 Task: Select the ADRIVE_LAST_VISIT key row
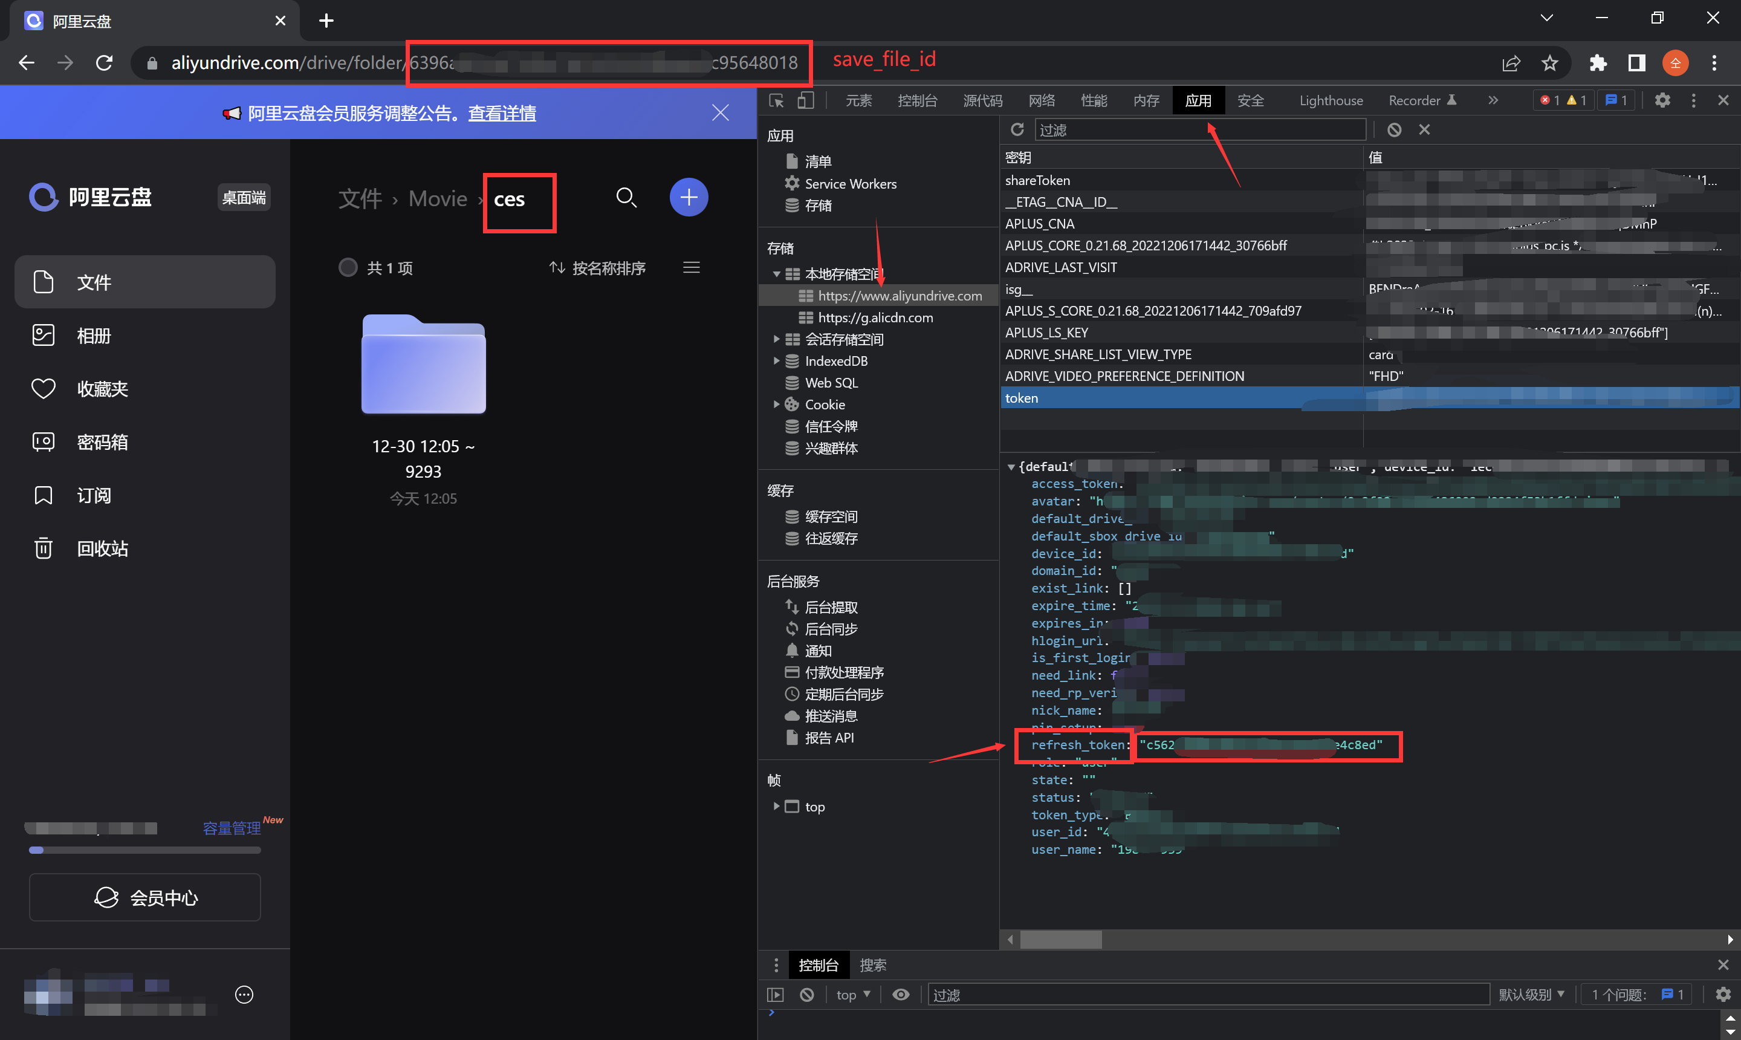point(1370,267)
